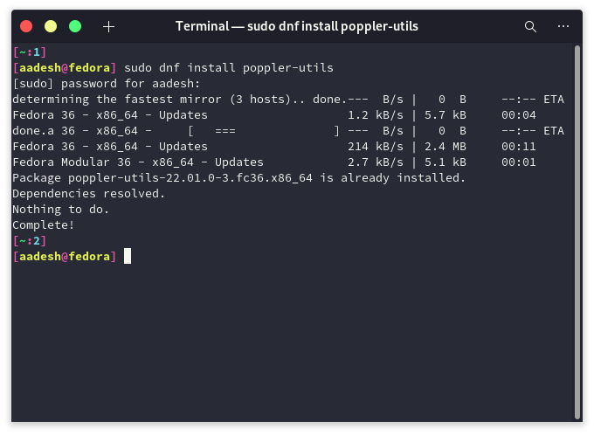Click the 'Dependencies resolved.' output line
Viewport: 594px width, 435px height.
(88, 194)
